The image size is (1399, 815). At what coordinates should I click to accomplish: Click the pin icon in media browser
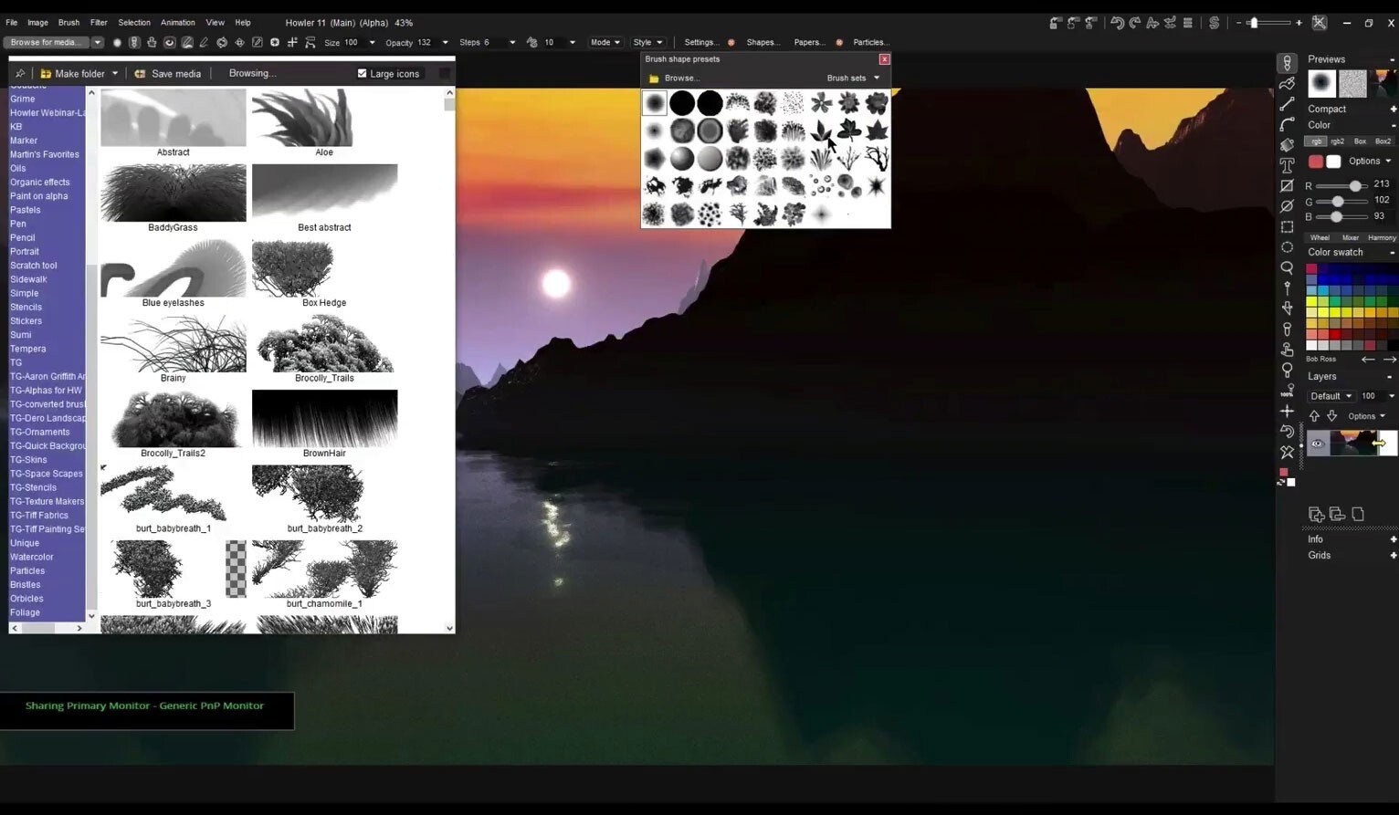pos(20,74)
